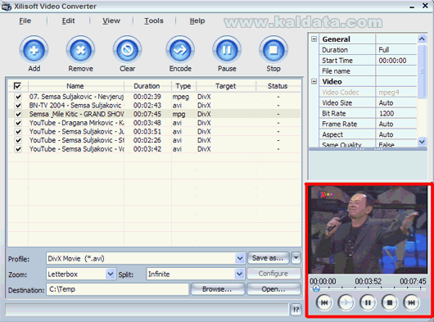Open the Split dropdown showing Infinite
The height and width of the screenshot is (322, 434).
pos(240,274)
